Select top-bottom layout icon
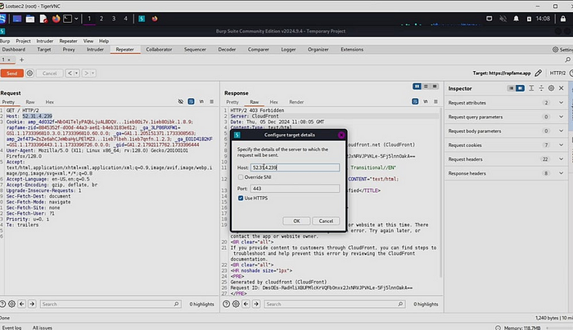573x330 pixels. 426,87
